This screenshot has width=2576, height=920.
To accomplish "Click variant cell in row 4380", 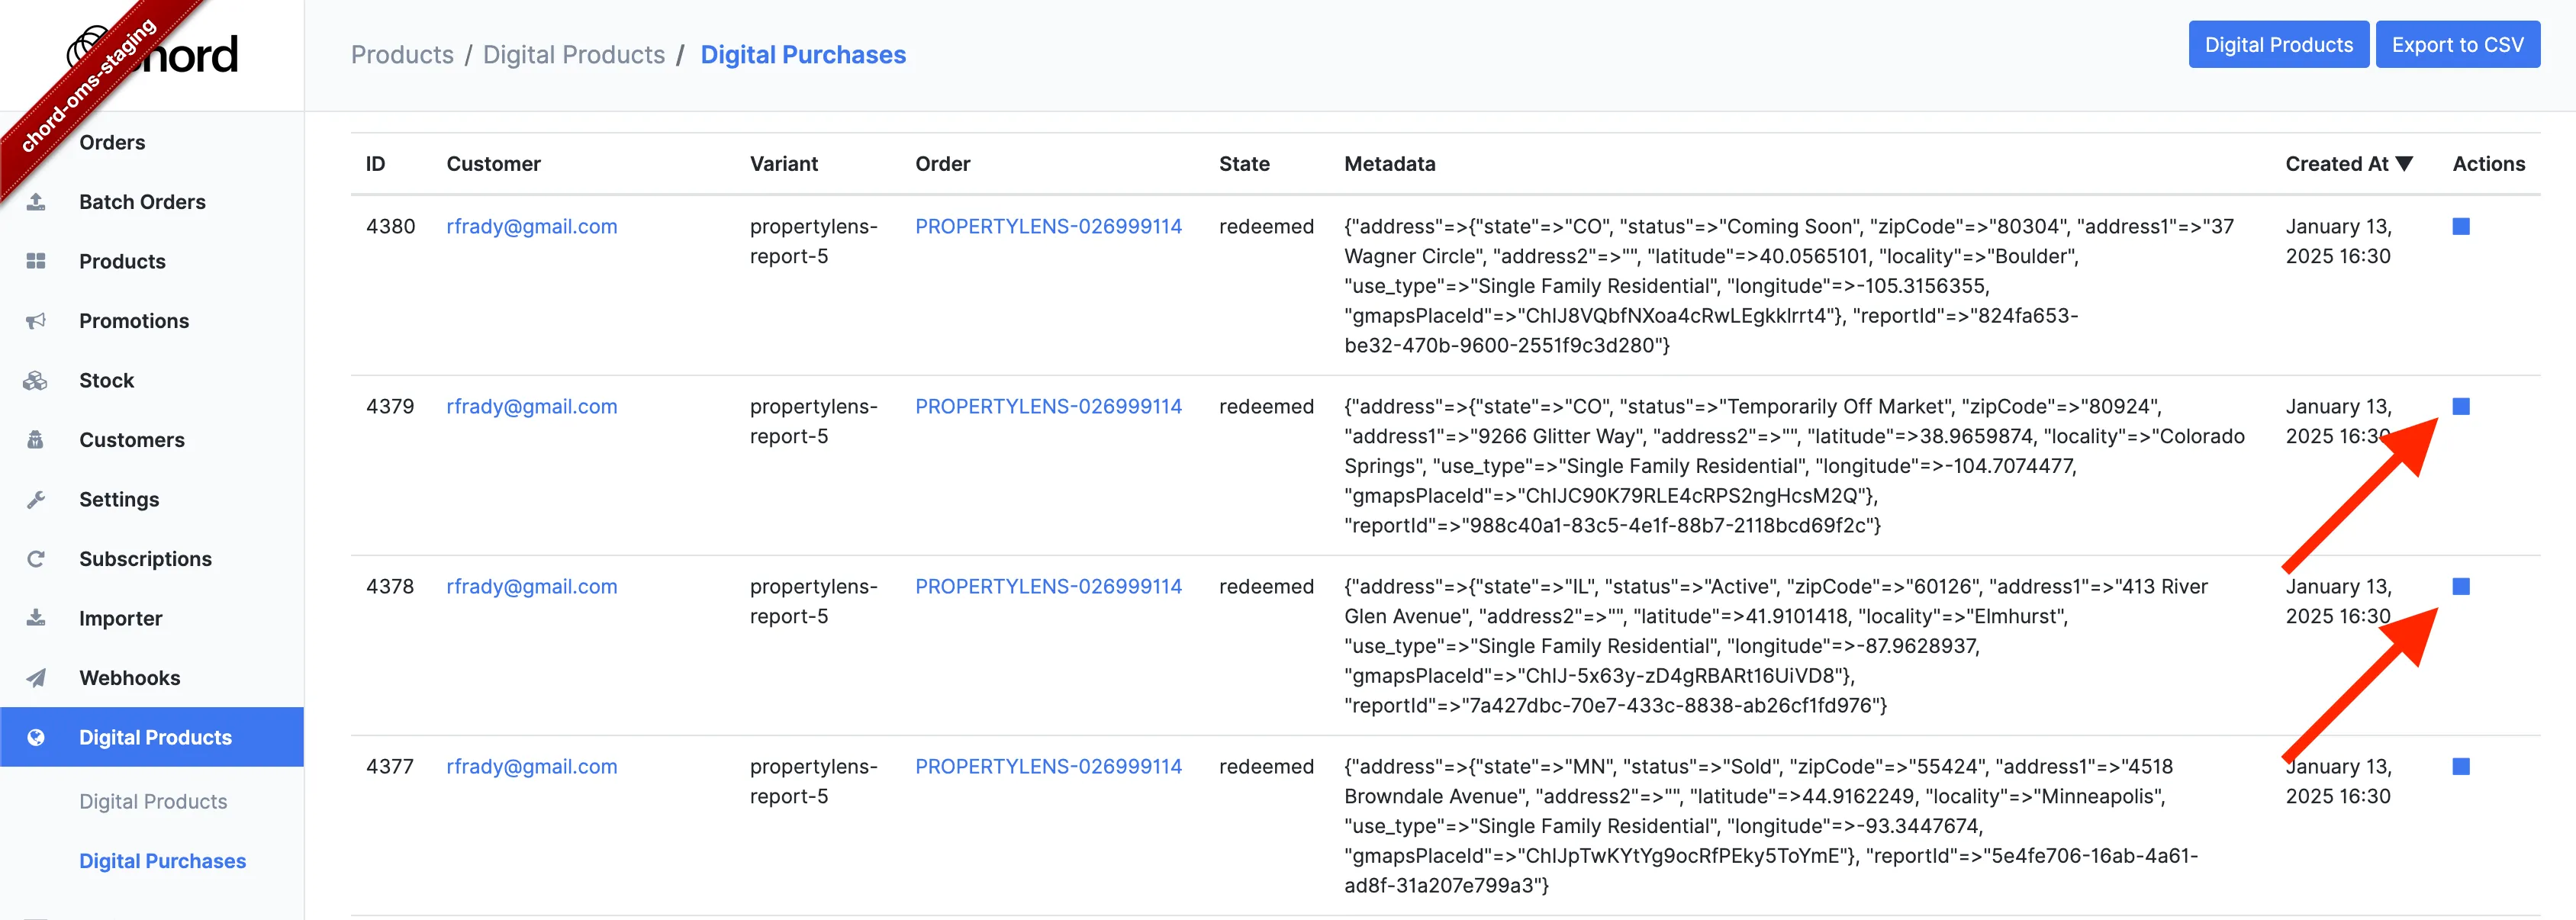I will [814, 241].
